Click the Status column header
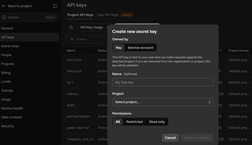252x145 pixels. tap(102, 51)
